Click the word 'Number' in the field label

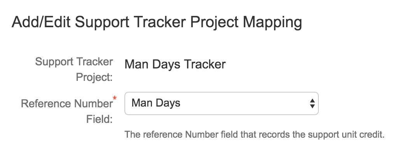[93, 103]
